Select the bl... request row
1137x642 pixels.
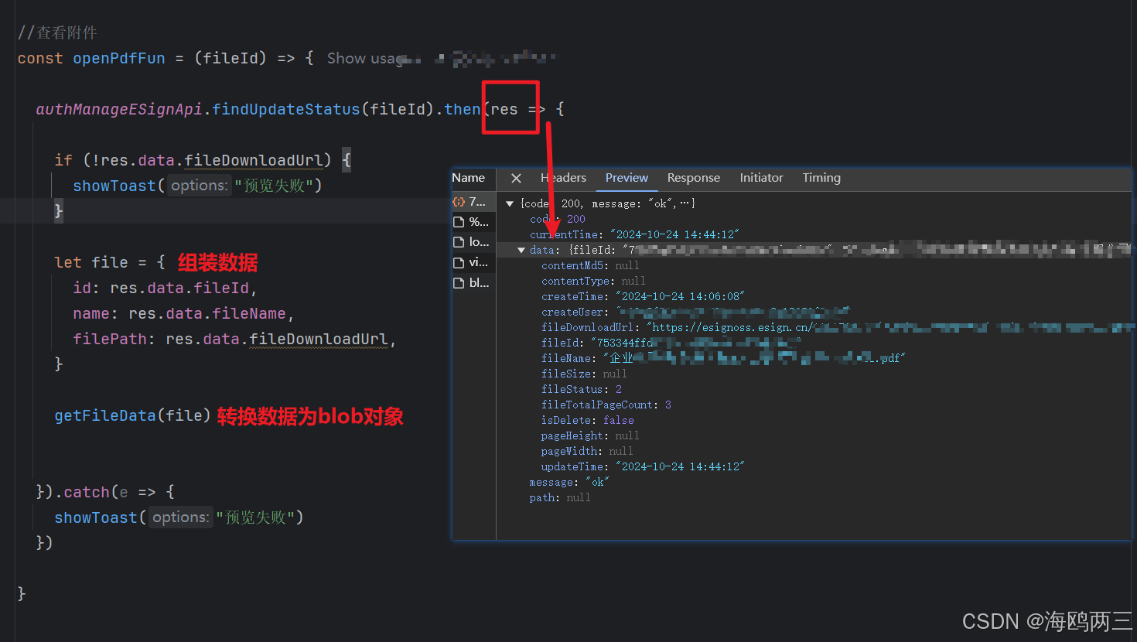tap(473, 283)
